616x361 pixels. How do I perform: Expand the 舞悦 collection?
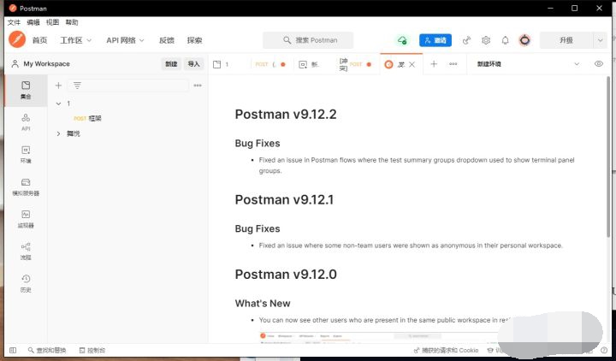click(x=58, y=133)
